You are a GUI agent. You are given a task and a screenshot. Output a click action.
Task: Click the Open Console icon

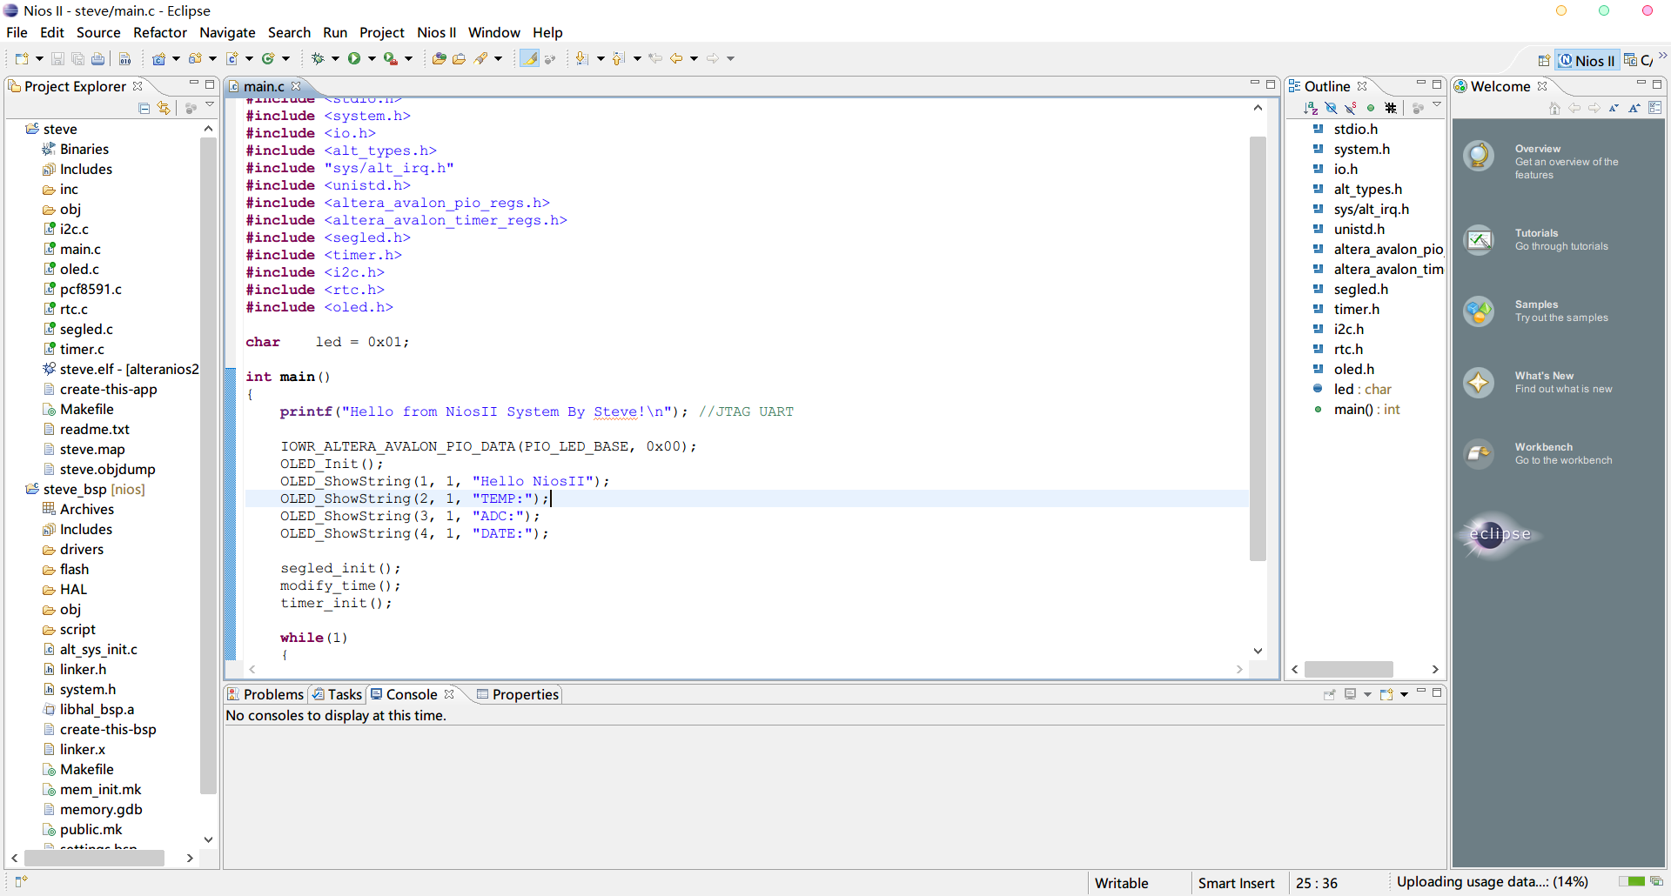(1387, 694)
